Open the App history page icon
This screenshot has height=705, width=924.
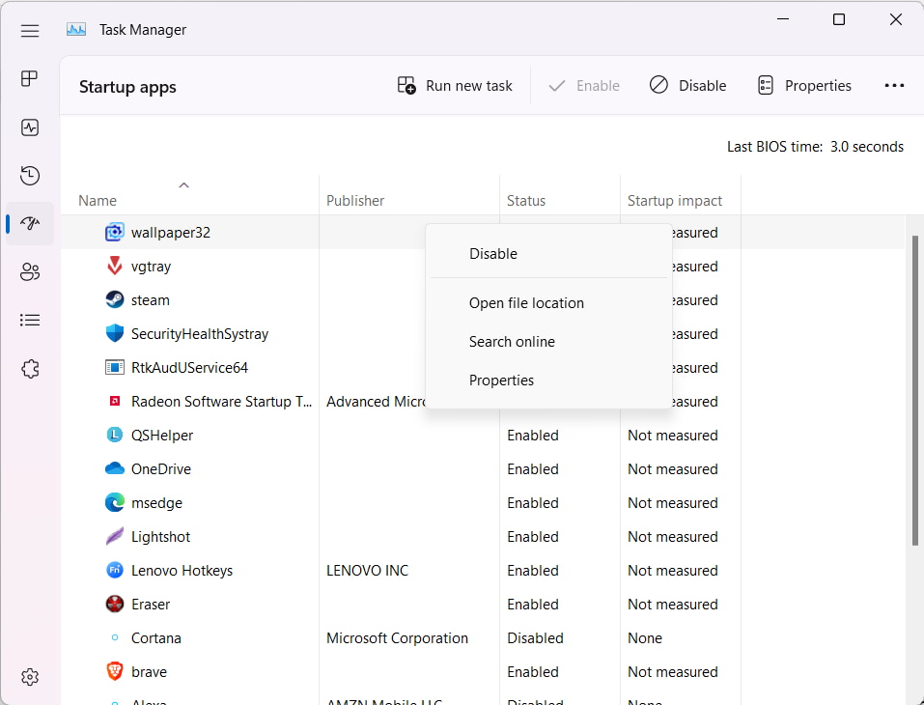pyautogui.click(x=30, y=176)
